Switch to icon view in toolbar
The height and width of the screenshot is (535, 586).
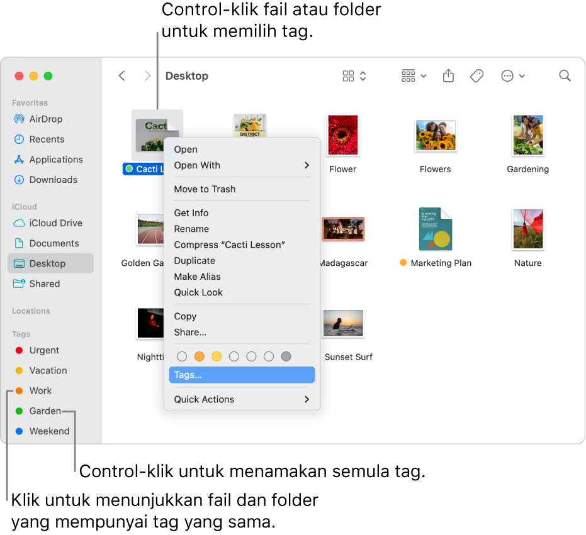coord(348,76)
